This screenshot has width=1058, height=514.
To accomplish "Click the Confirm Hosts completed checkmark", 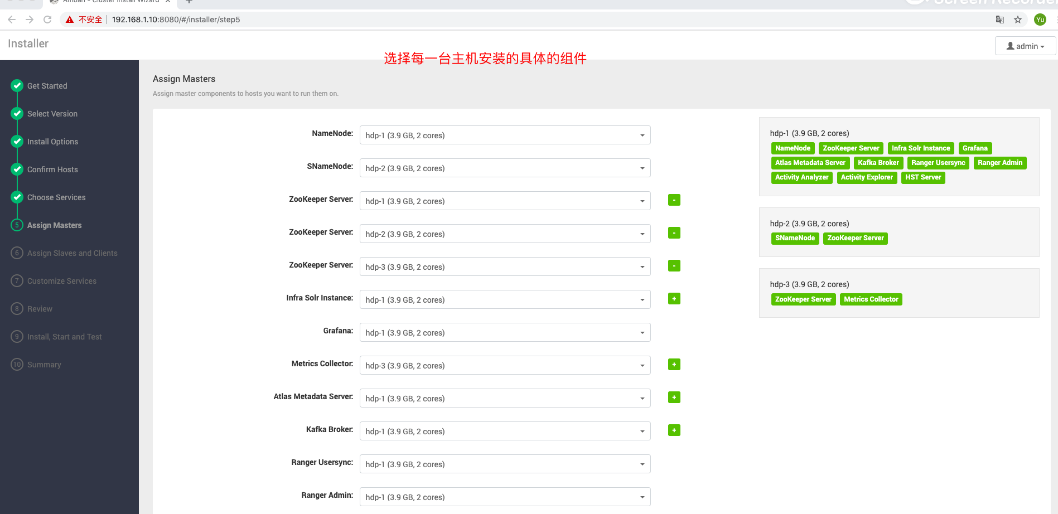I will (x=17, y=169).
